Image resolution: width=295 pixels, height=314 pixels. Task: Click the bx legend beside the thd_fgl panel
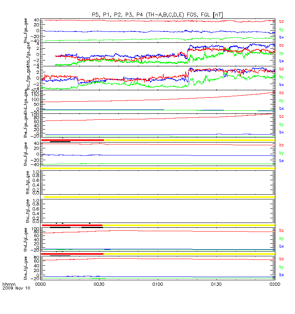(x=282, y=246)
